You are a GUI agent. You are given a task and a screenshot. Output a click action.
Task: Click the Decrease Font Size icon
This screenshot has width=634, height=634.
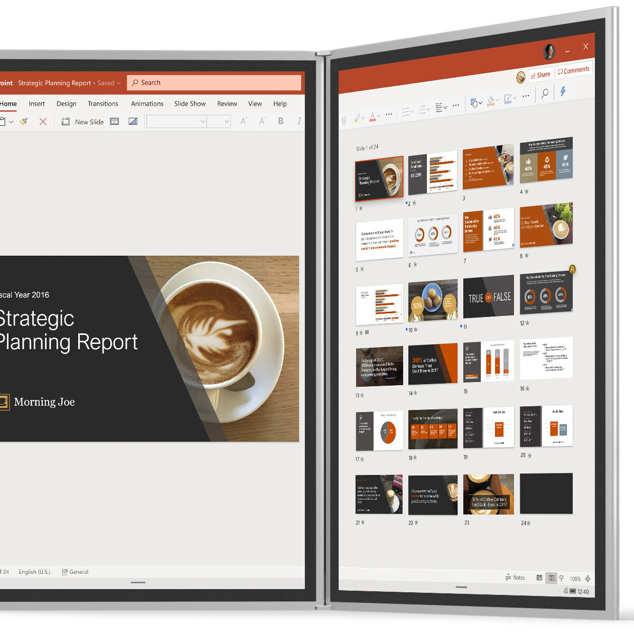[x=262, y=121]
